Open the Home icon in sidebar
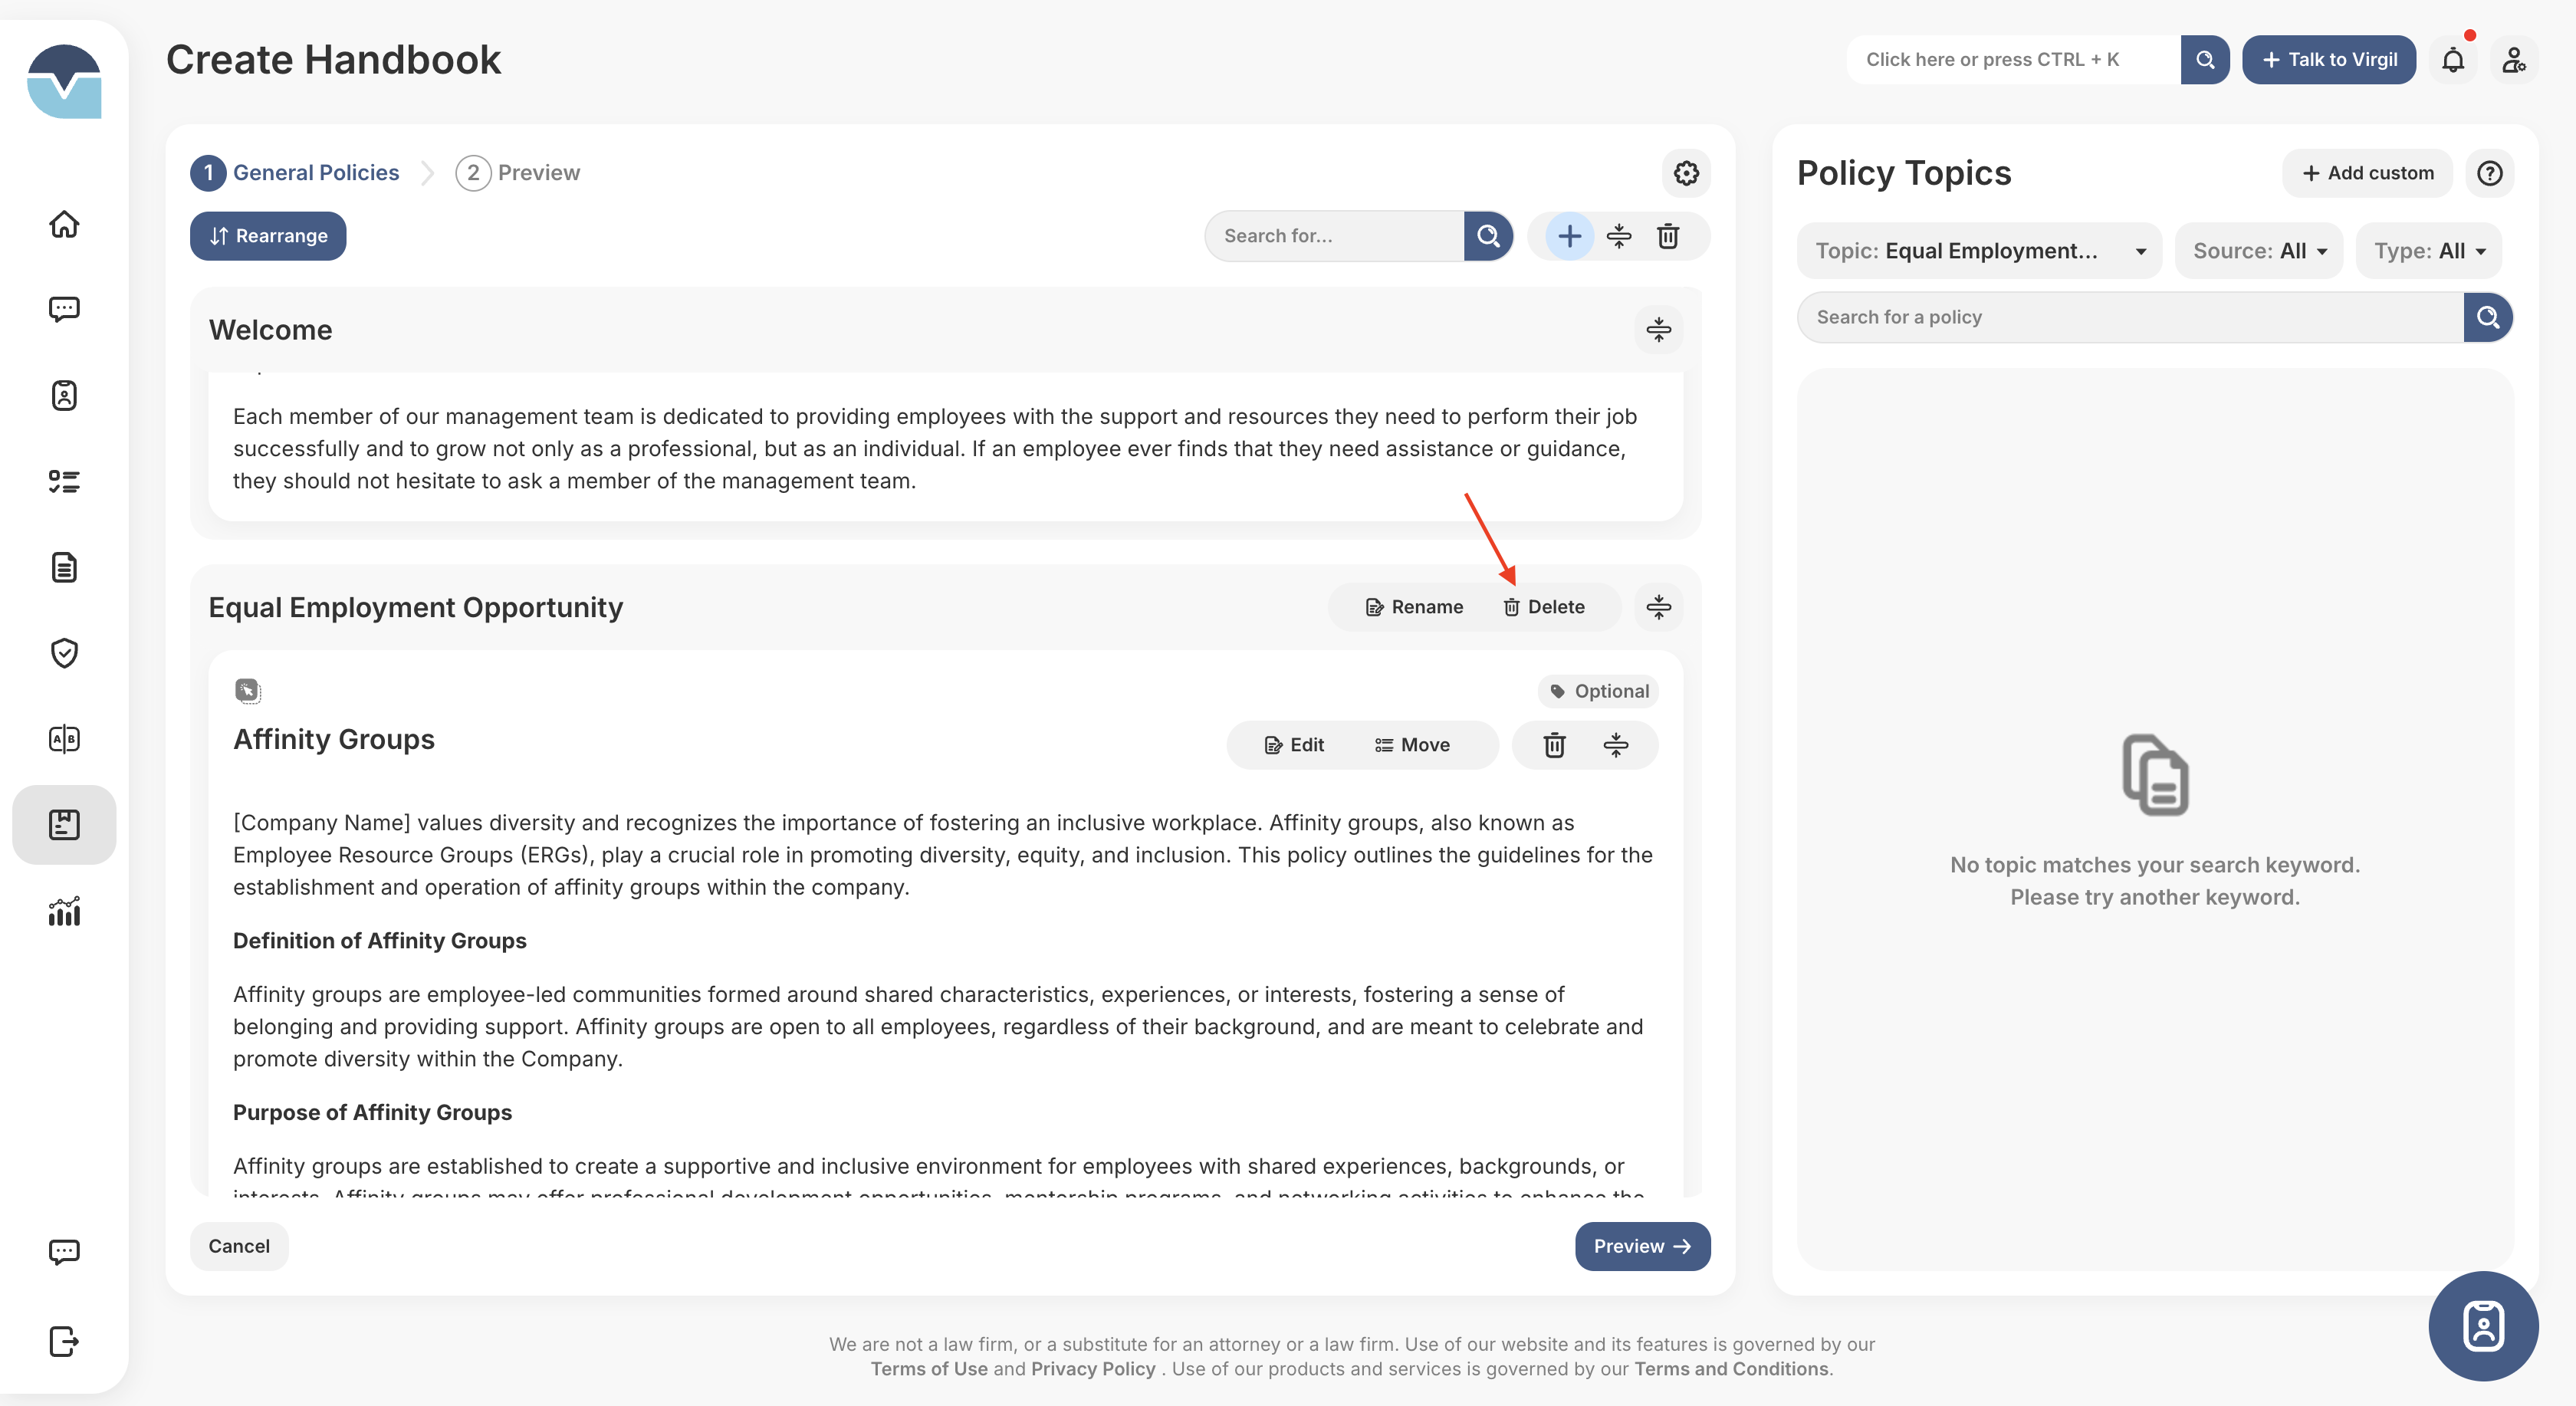Screen dimensions: 2576x1406 (x=64, y=224)
